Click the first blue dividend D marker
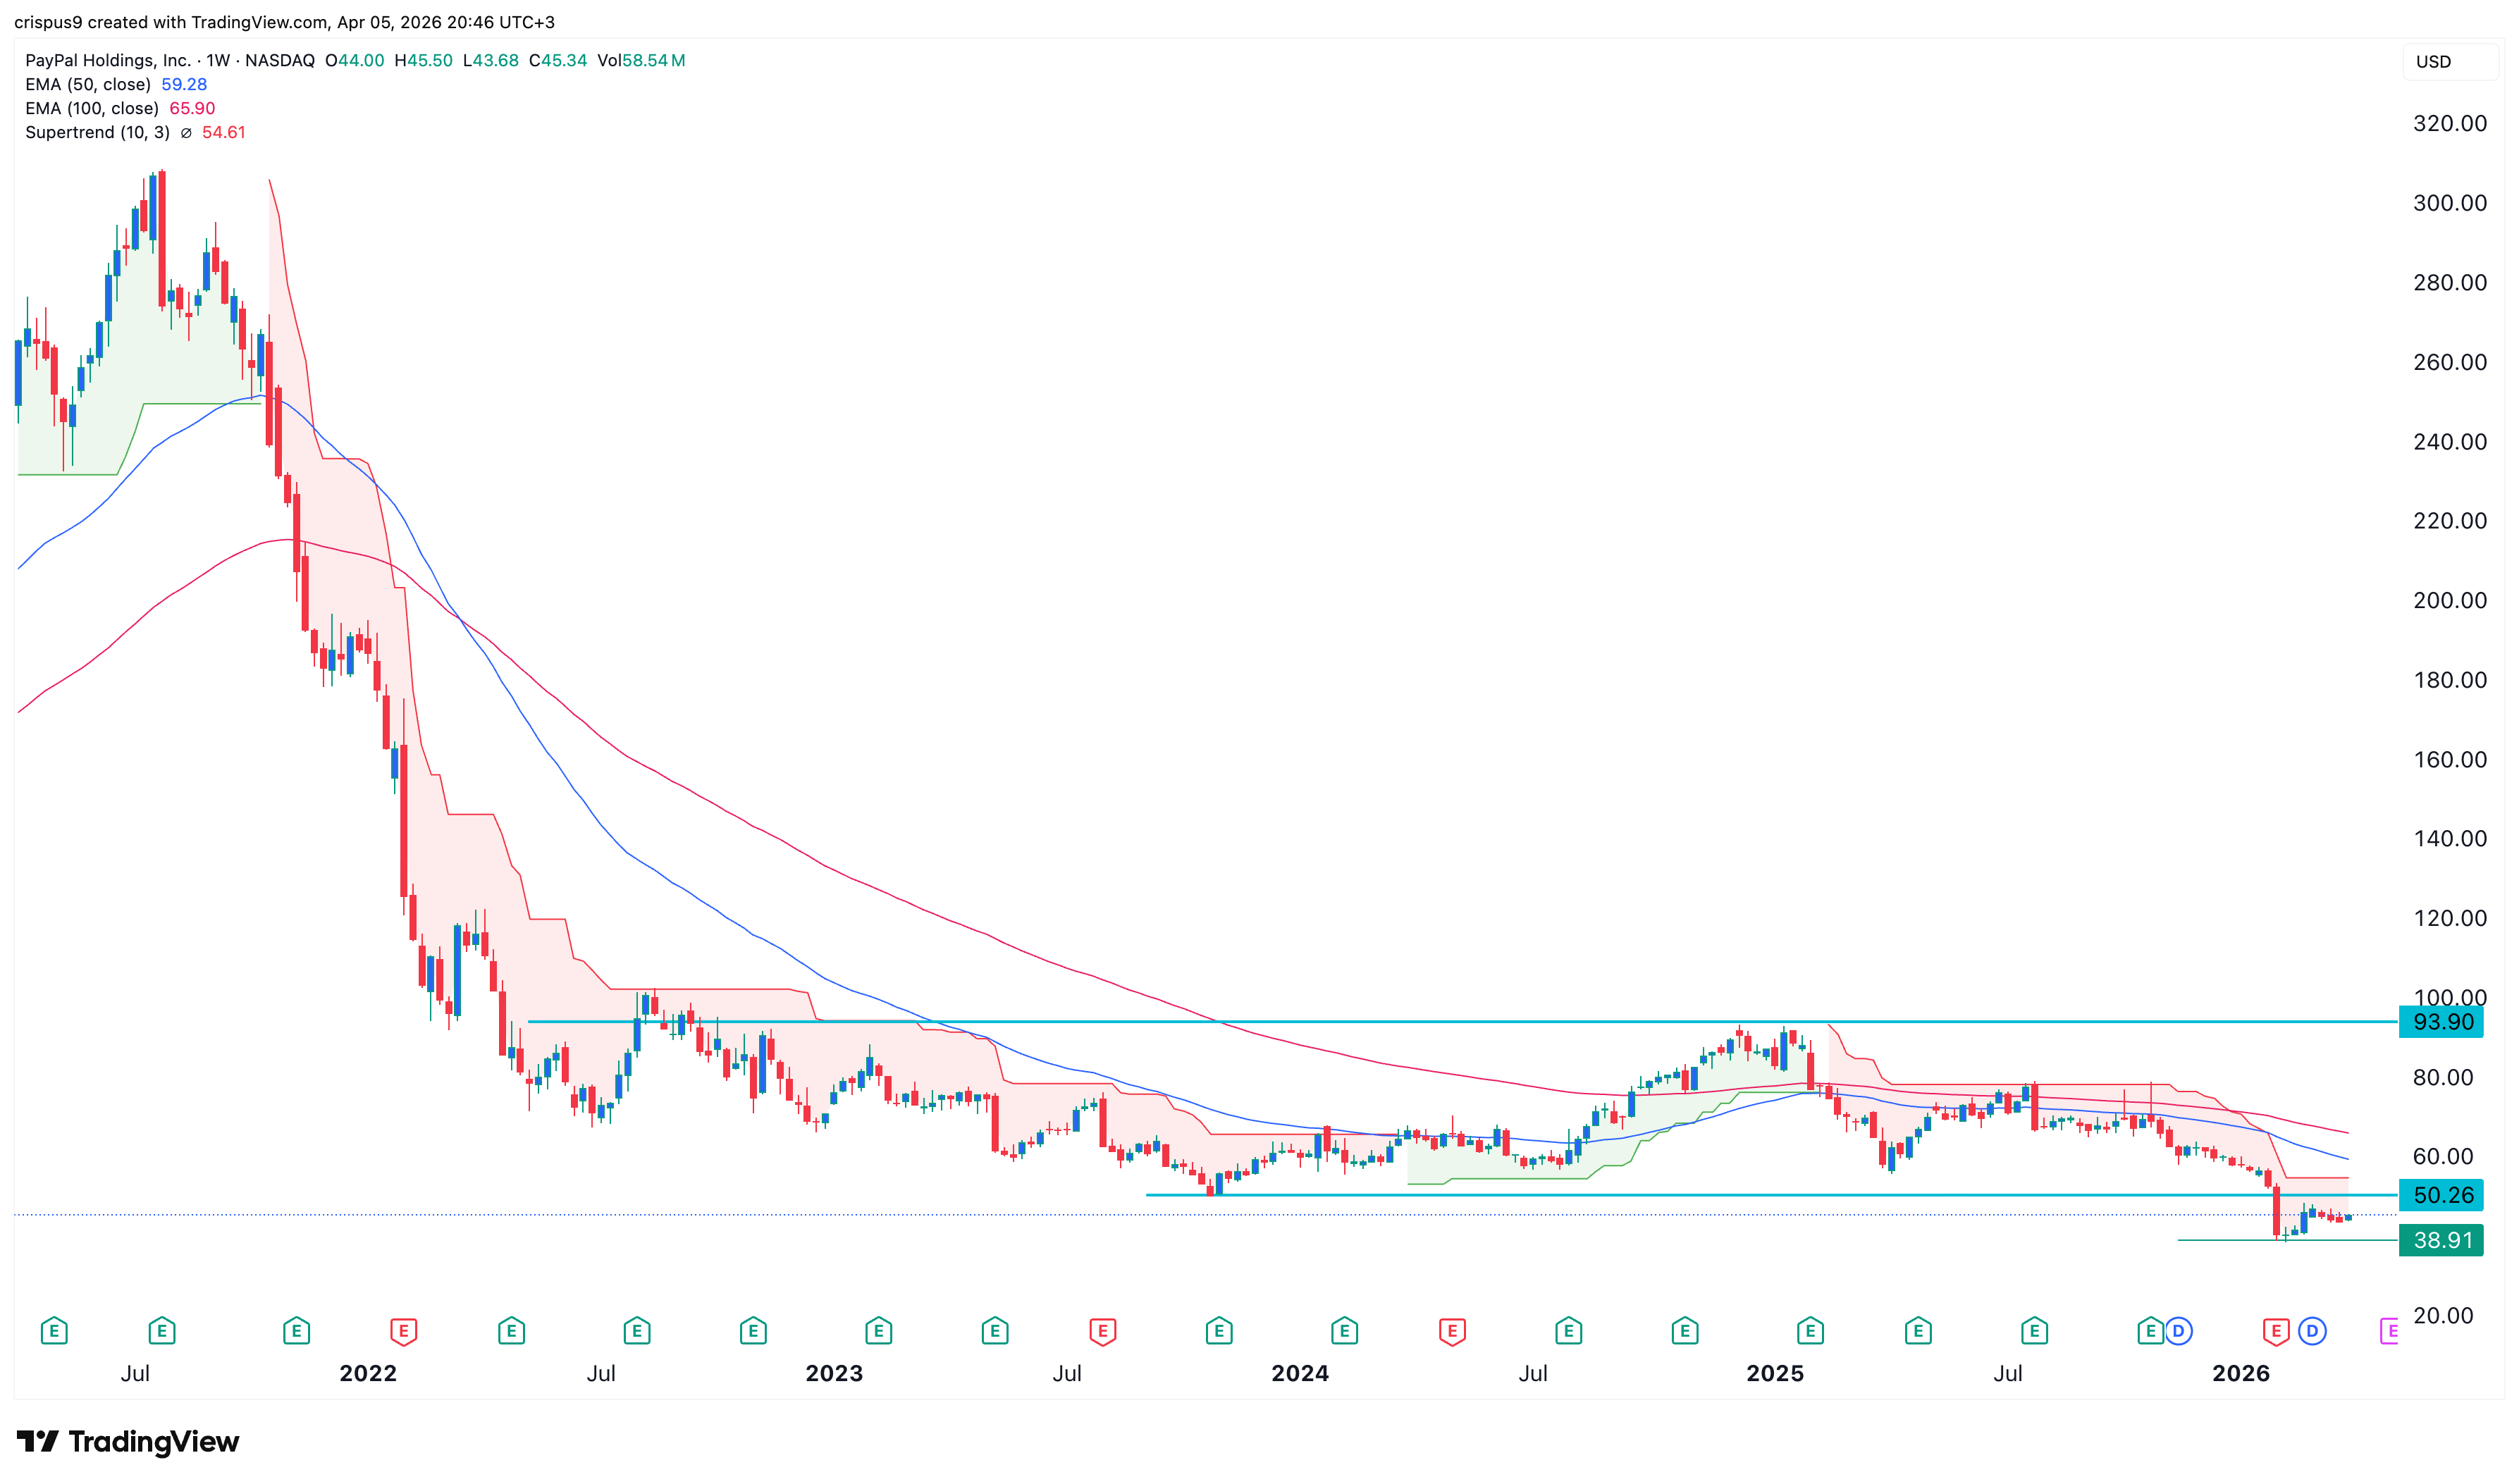Image resolution: width=2519 pixels, height=1484 pixels. [x=2179, y=1331]
